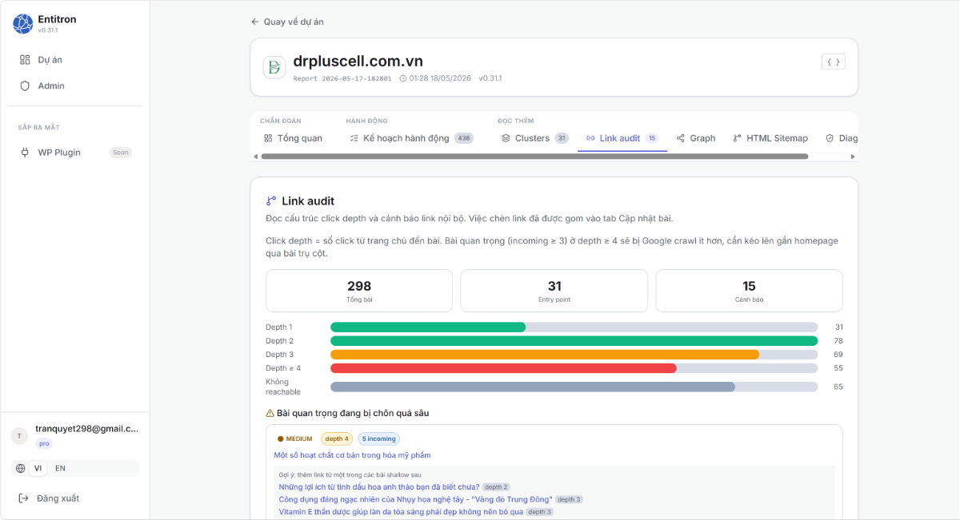Click the logout arrow icon

coord(23,498)
